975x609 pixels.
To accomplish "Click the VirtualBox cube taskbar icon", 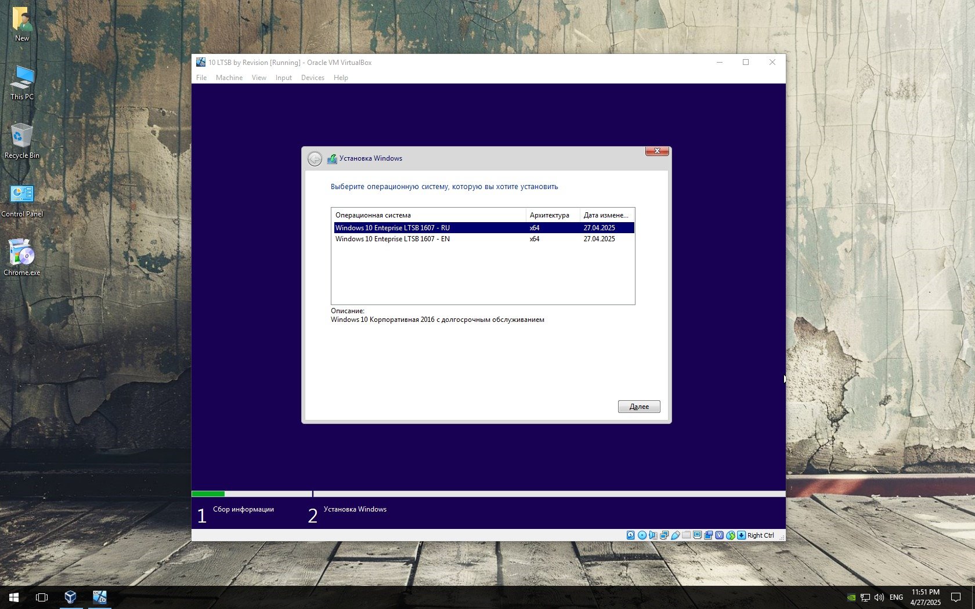I will pyautogui.click(x=70, y=597).
